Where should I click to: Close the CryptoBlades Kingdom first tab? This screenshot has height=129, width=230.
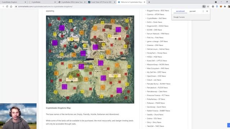25,2
